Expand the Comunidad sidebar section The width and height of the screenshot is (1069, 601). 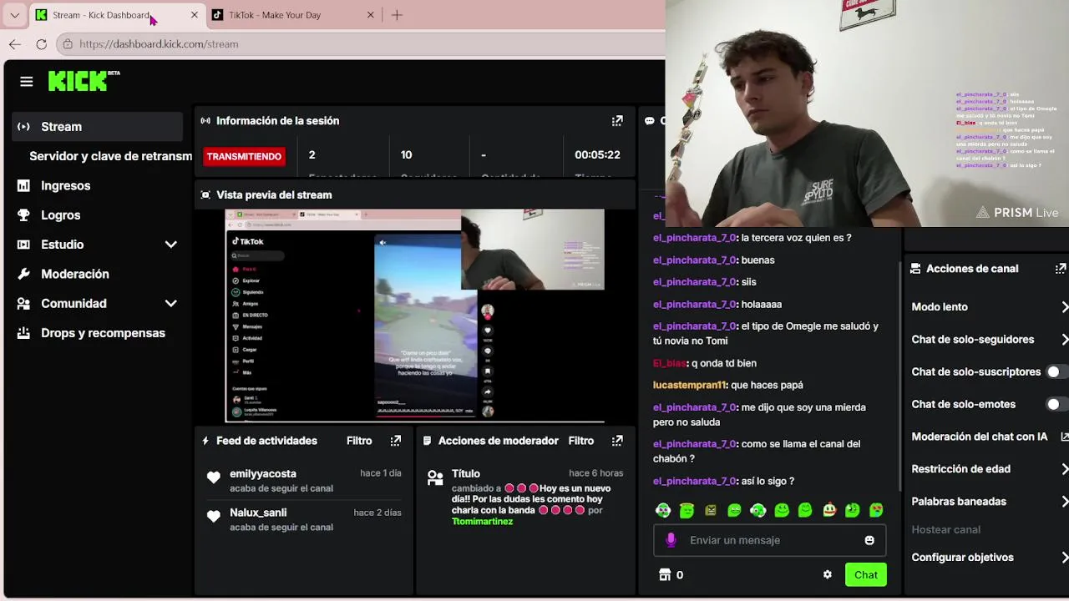pyautogui.click(x=171, y=304)
